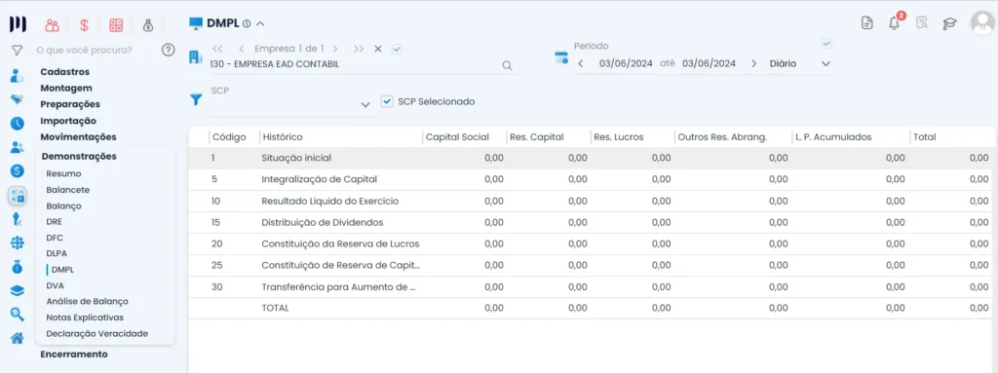
Task: Open Declaração Veracidade
Action: 97,333
